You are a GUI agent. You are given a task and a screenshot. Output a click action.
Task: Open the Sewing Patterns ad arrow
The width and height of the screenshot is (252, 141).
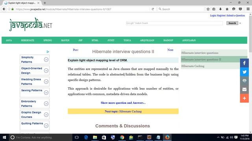tap(46, 93)
